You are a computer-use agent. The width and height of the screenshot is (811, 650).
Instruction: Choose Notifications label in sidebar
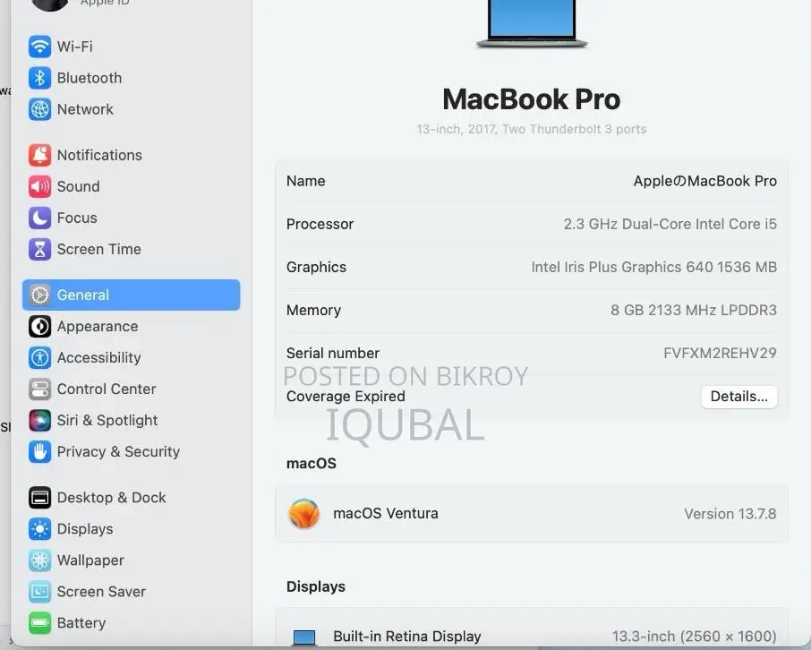click(100, 155)
